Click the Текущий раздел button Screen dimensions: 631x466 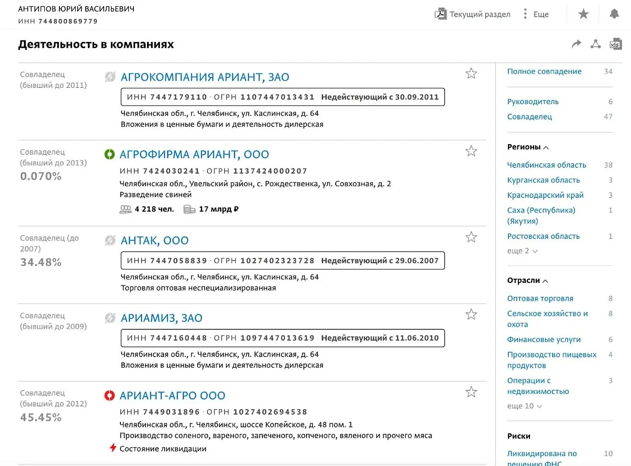[472, 14]
